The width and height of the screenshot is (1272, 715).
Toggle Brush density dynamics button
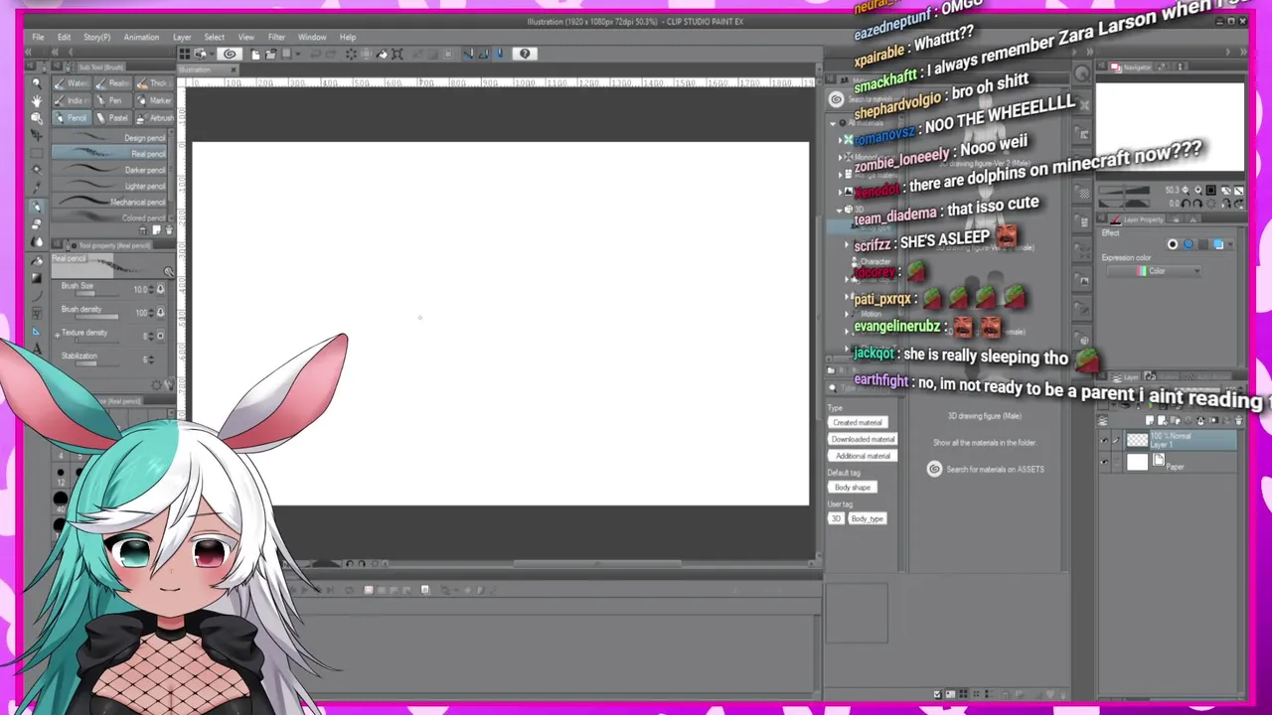[160, 312]
